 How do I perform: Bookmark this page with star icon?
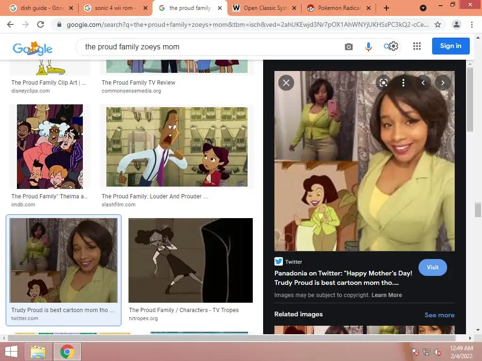[x=438, y=24]
